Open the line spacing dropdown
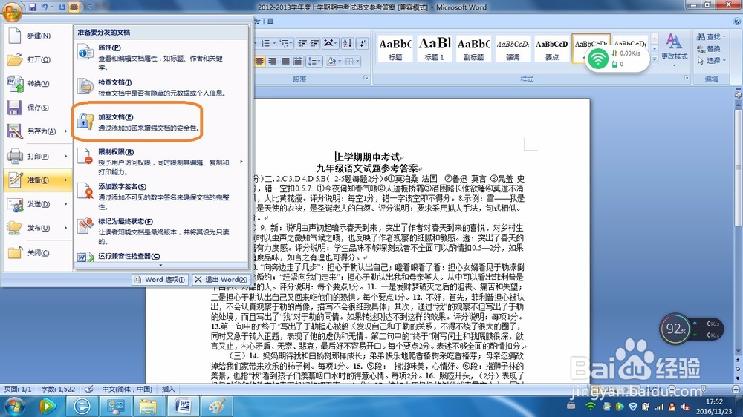Image resolution: width=743 pixels, height=417 pixels. click(314, 61)
